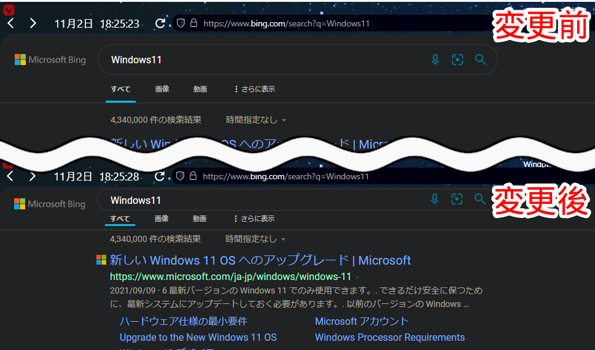Screen dimensions: 595x350
Task: Expand さらに表示 menu in lower Bing page
Action: 254,219
